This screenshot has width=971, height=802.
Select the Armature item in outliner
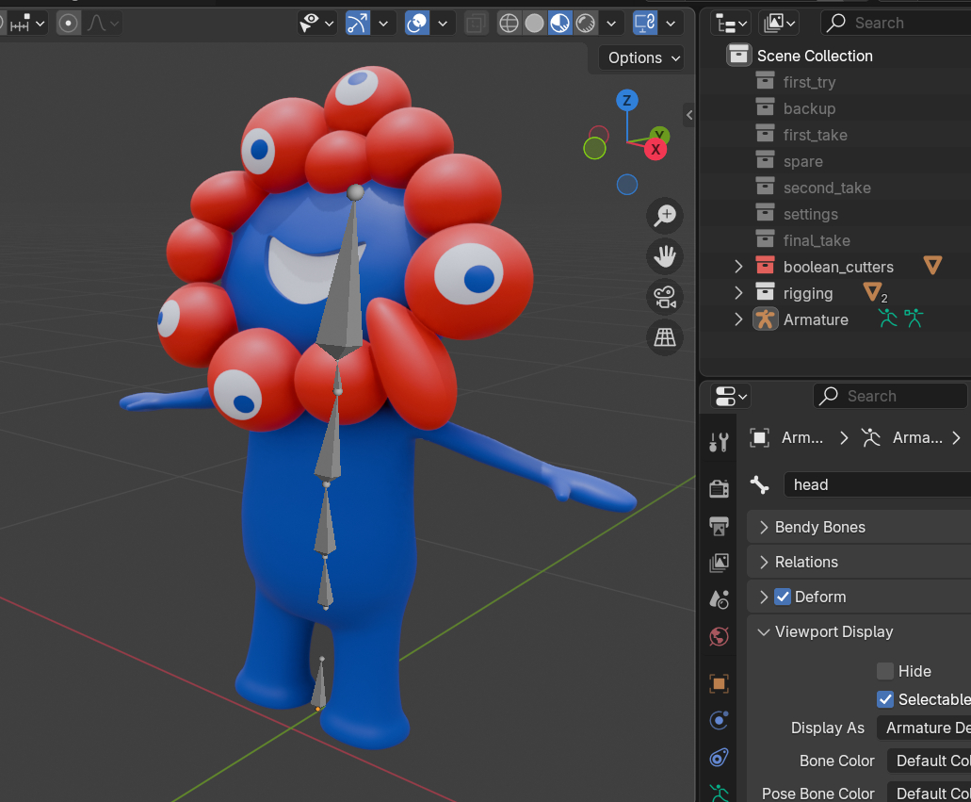pos(816,319)
